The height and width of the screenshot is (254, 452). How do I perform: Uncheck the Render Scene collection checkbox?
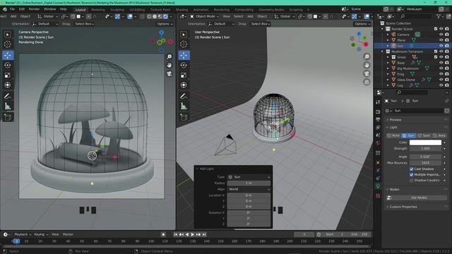tap(436, 29)
